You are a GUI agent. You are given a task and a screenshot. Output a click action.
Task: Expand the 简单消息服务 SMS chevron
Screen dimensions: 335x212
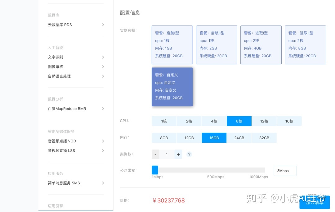click(103, 183)
